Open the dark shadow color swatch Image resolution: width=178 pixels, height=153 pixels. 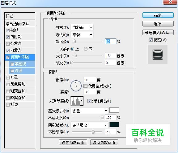pos(114,124)
